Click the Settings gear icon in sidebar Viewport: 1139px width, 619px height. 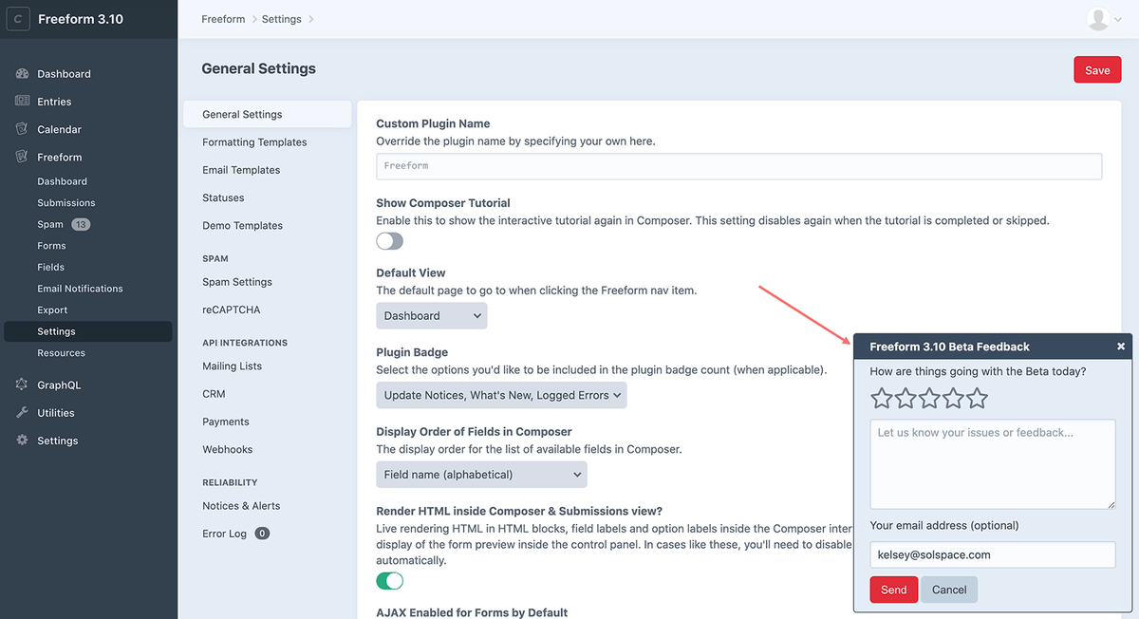[22, 441]
